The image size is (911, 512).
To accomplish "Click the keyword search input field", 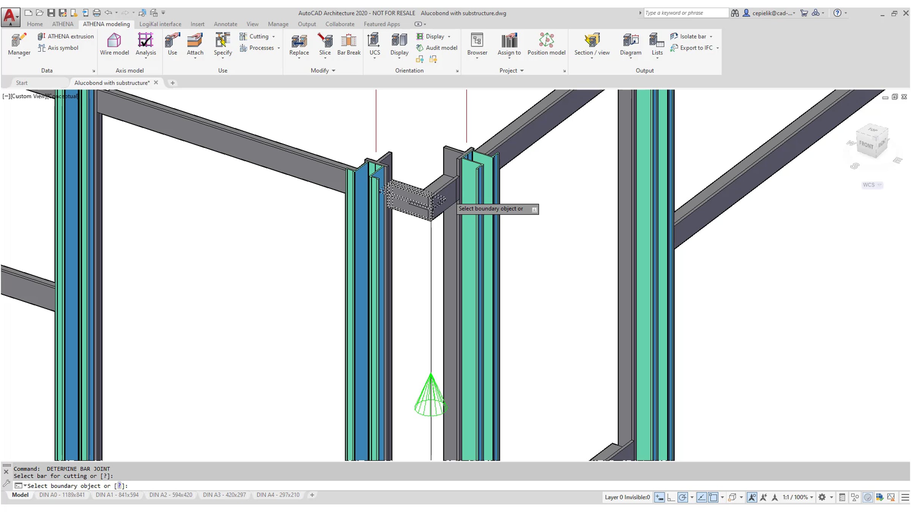I will click(685, 13).
